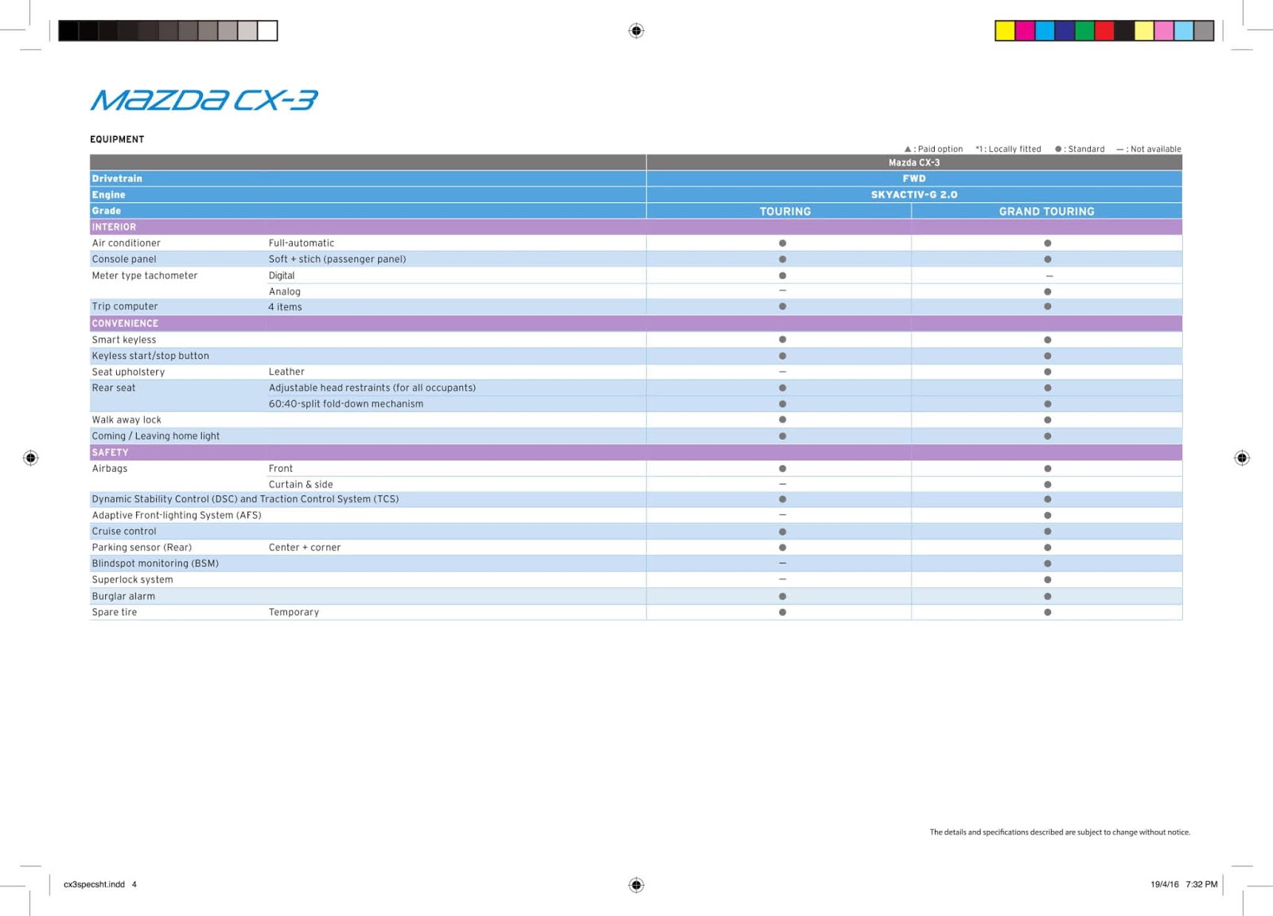
Task: Click Grand Touring dot for Leather upholstery
Action: click(x=1047, y=372)
